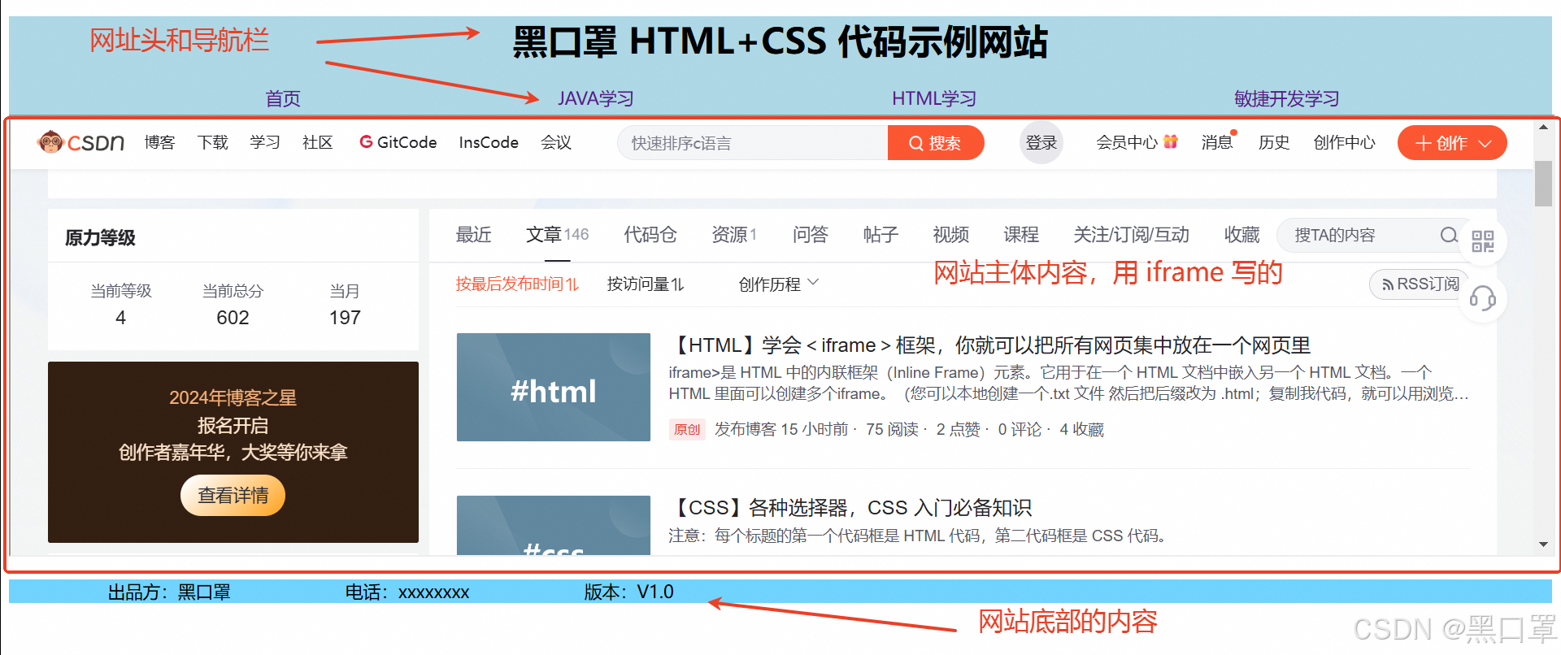This screenshot has width=1561, height=655.
Task: Switch to the 问答 tab
Action: coord(811,235)
